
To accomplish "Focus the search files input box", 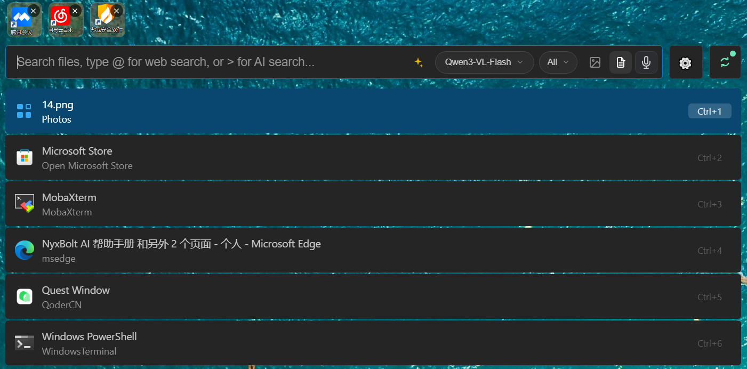I will click(x=211, y=62).
